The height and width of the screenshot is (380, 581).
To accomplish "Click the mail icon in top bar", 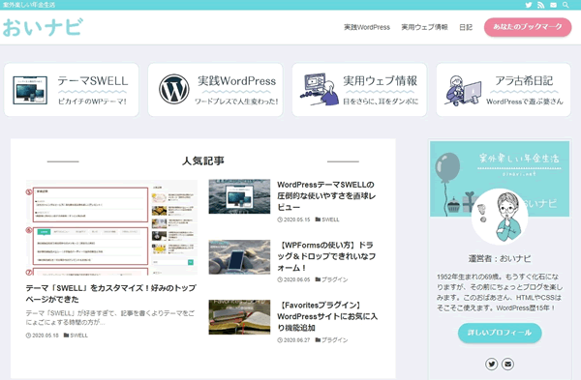I will (x=553, y=5).
